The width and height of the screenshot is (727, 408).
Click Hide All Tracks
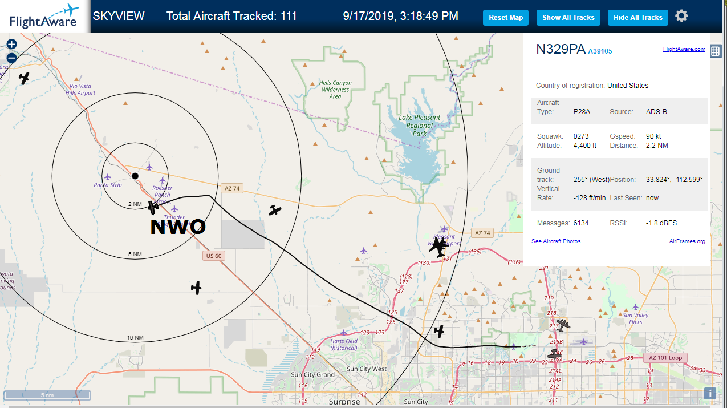[x=638, y=18]
